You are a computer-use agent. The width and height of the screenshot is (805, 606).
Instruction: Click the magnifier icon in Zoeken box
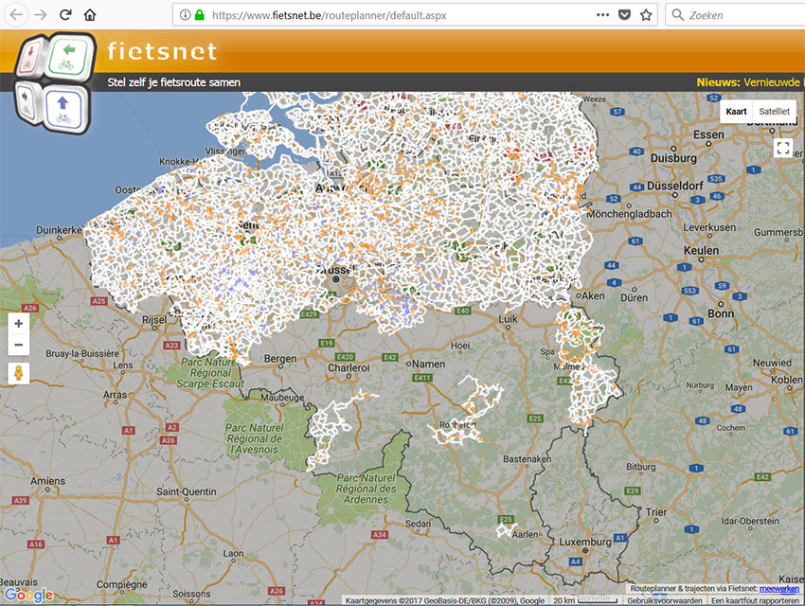tap(678, 15)
